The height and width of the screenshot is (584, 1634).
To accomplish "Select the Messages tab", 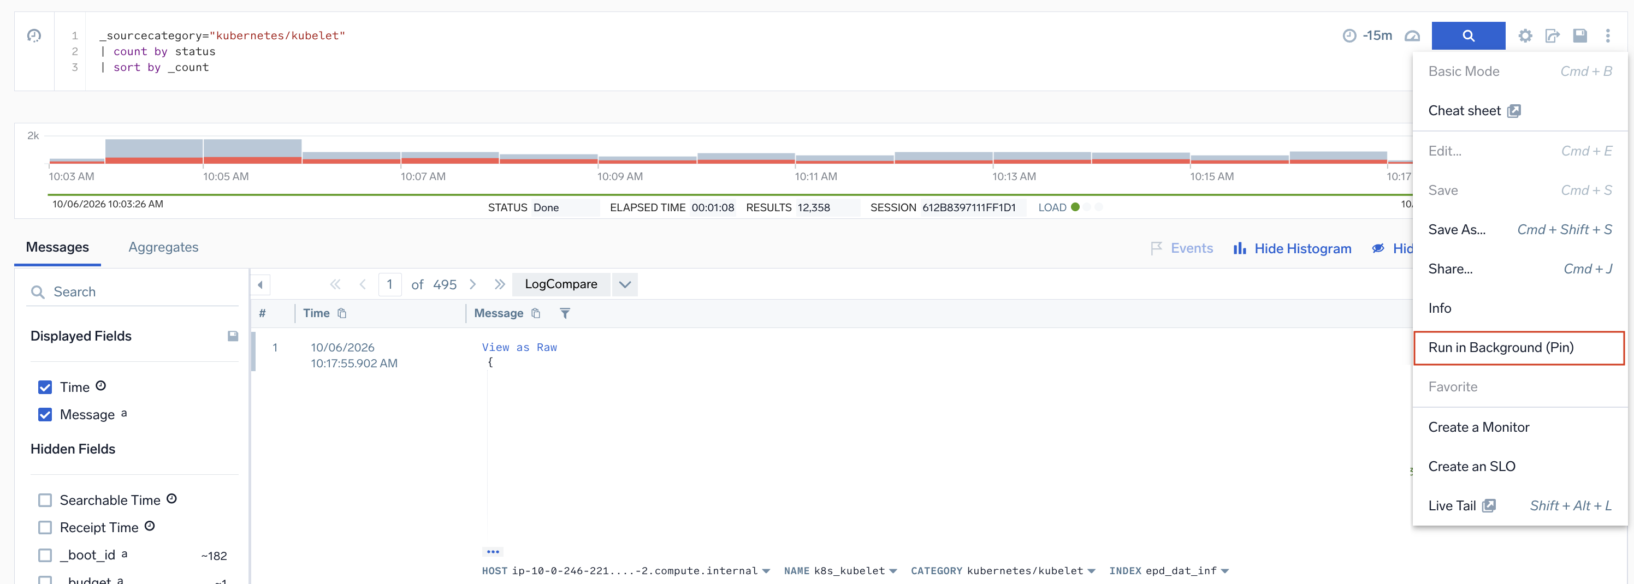I will pos(57,247).
